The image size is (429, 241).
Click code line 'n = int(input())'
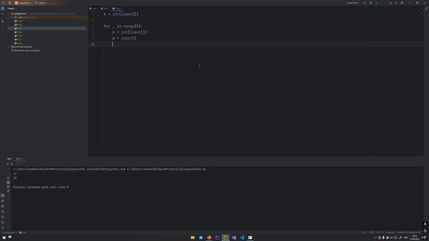click(129, 32)
